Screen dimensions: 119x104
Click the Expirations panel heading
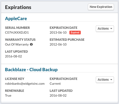point(18,7)
